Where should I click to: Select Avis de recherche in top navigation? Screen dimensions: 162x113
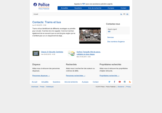pos(95,8)
